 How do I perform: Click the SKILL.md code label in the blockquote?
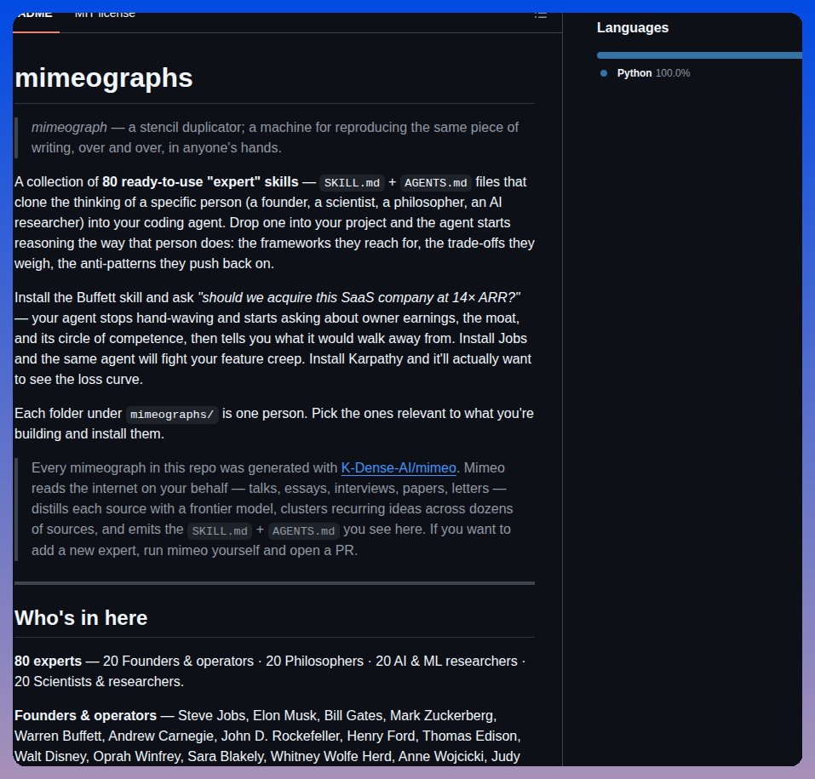pos(220,530)
